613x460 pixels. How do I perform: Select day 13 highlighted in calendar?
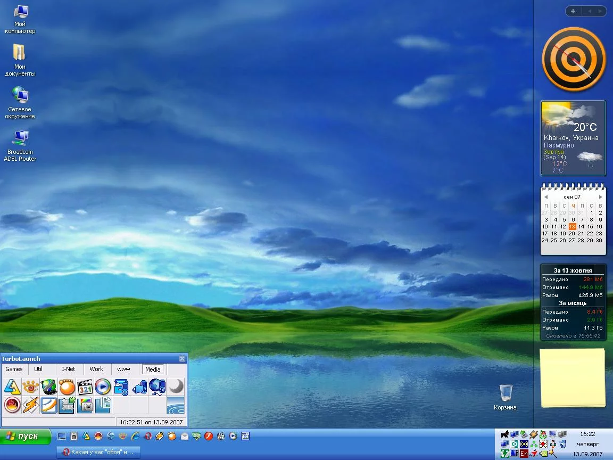[x=572, y=226]
